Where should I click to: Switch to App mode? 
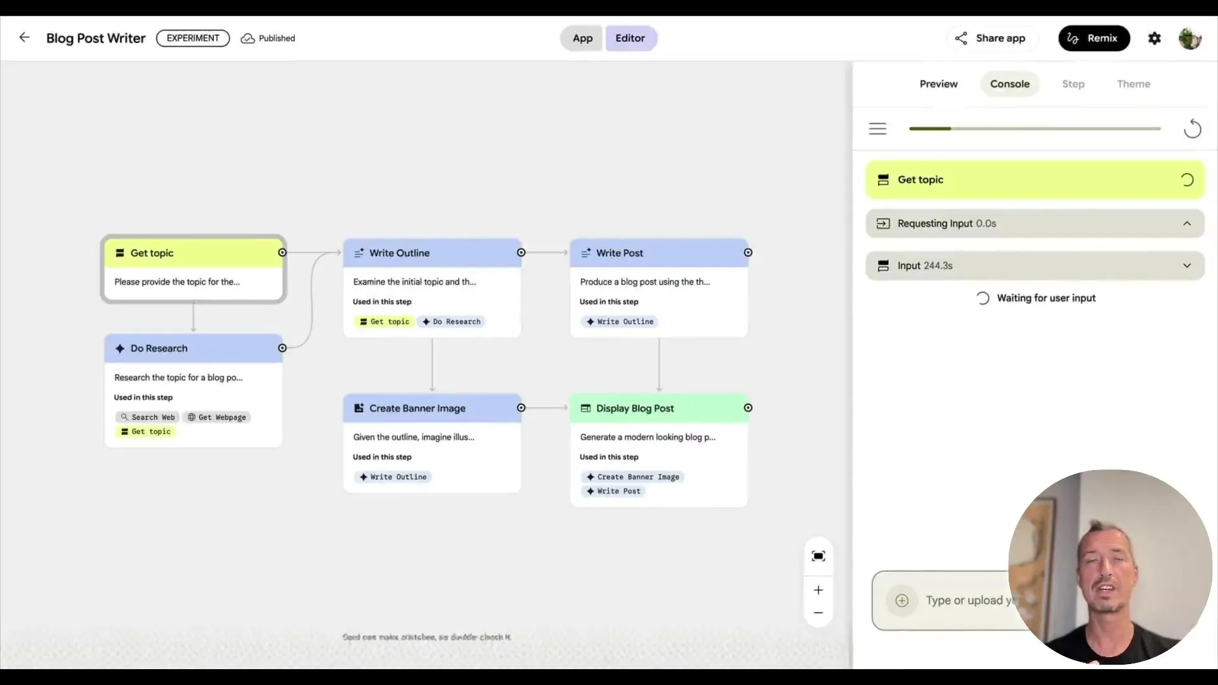tap(581, 38)
